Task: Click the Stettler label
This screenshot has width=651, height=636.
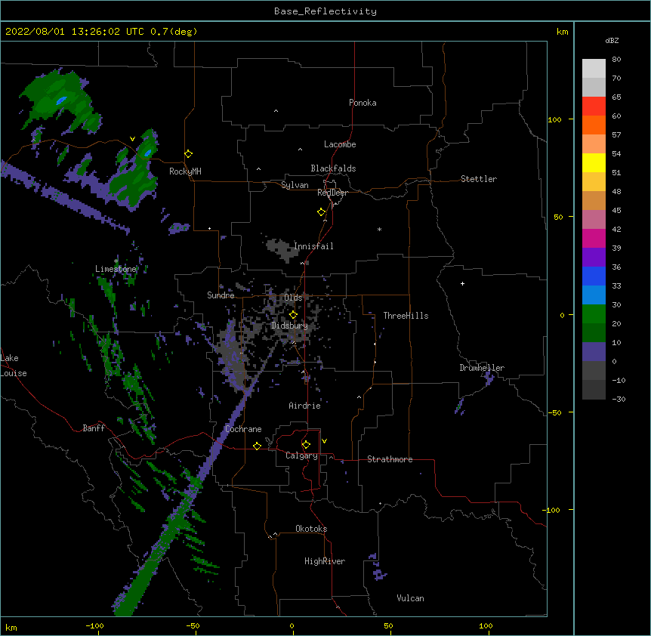Action: 479,179
